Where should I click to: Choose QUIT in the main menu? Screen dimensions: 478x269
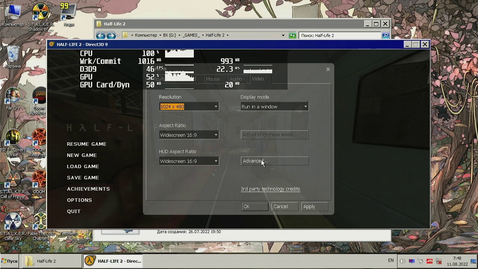(x=74, y=211)
